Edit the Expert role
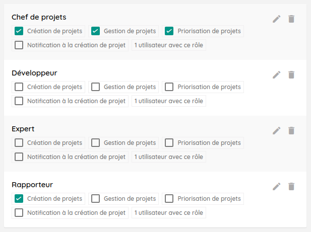This screenshot has width=311, height=232. (x=276, y=130)
